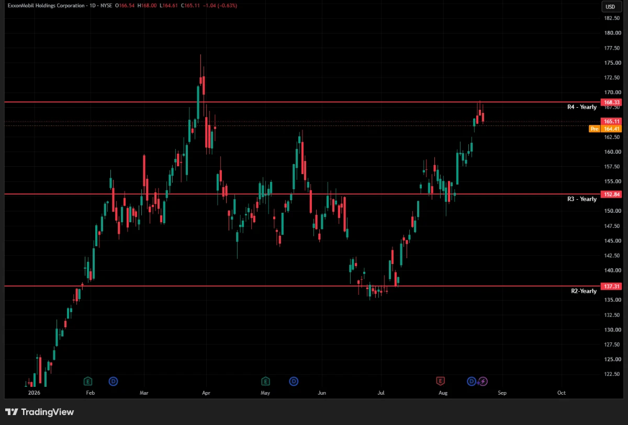Click the Aug label on the time axis

coord(443,393)
